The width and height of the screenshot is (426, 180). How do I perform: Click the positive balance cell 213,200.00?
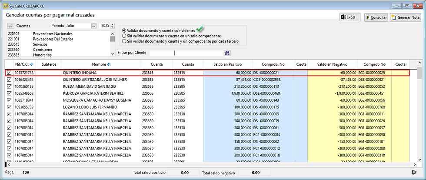(x=228, y=87)
